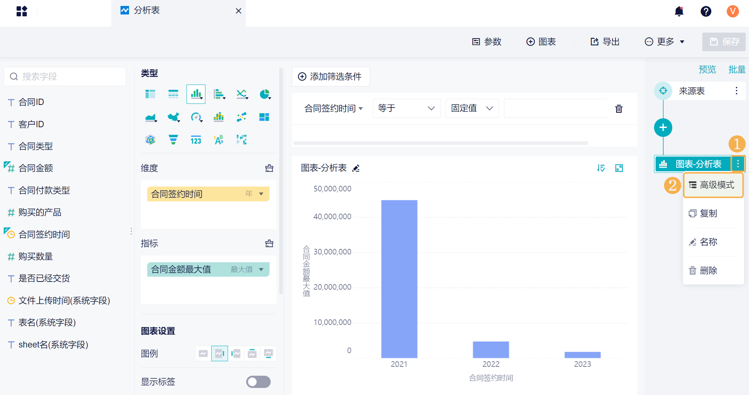Edit the 图表-分析表 chart title

tap(356, 168)
